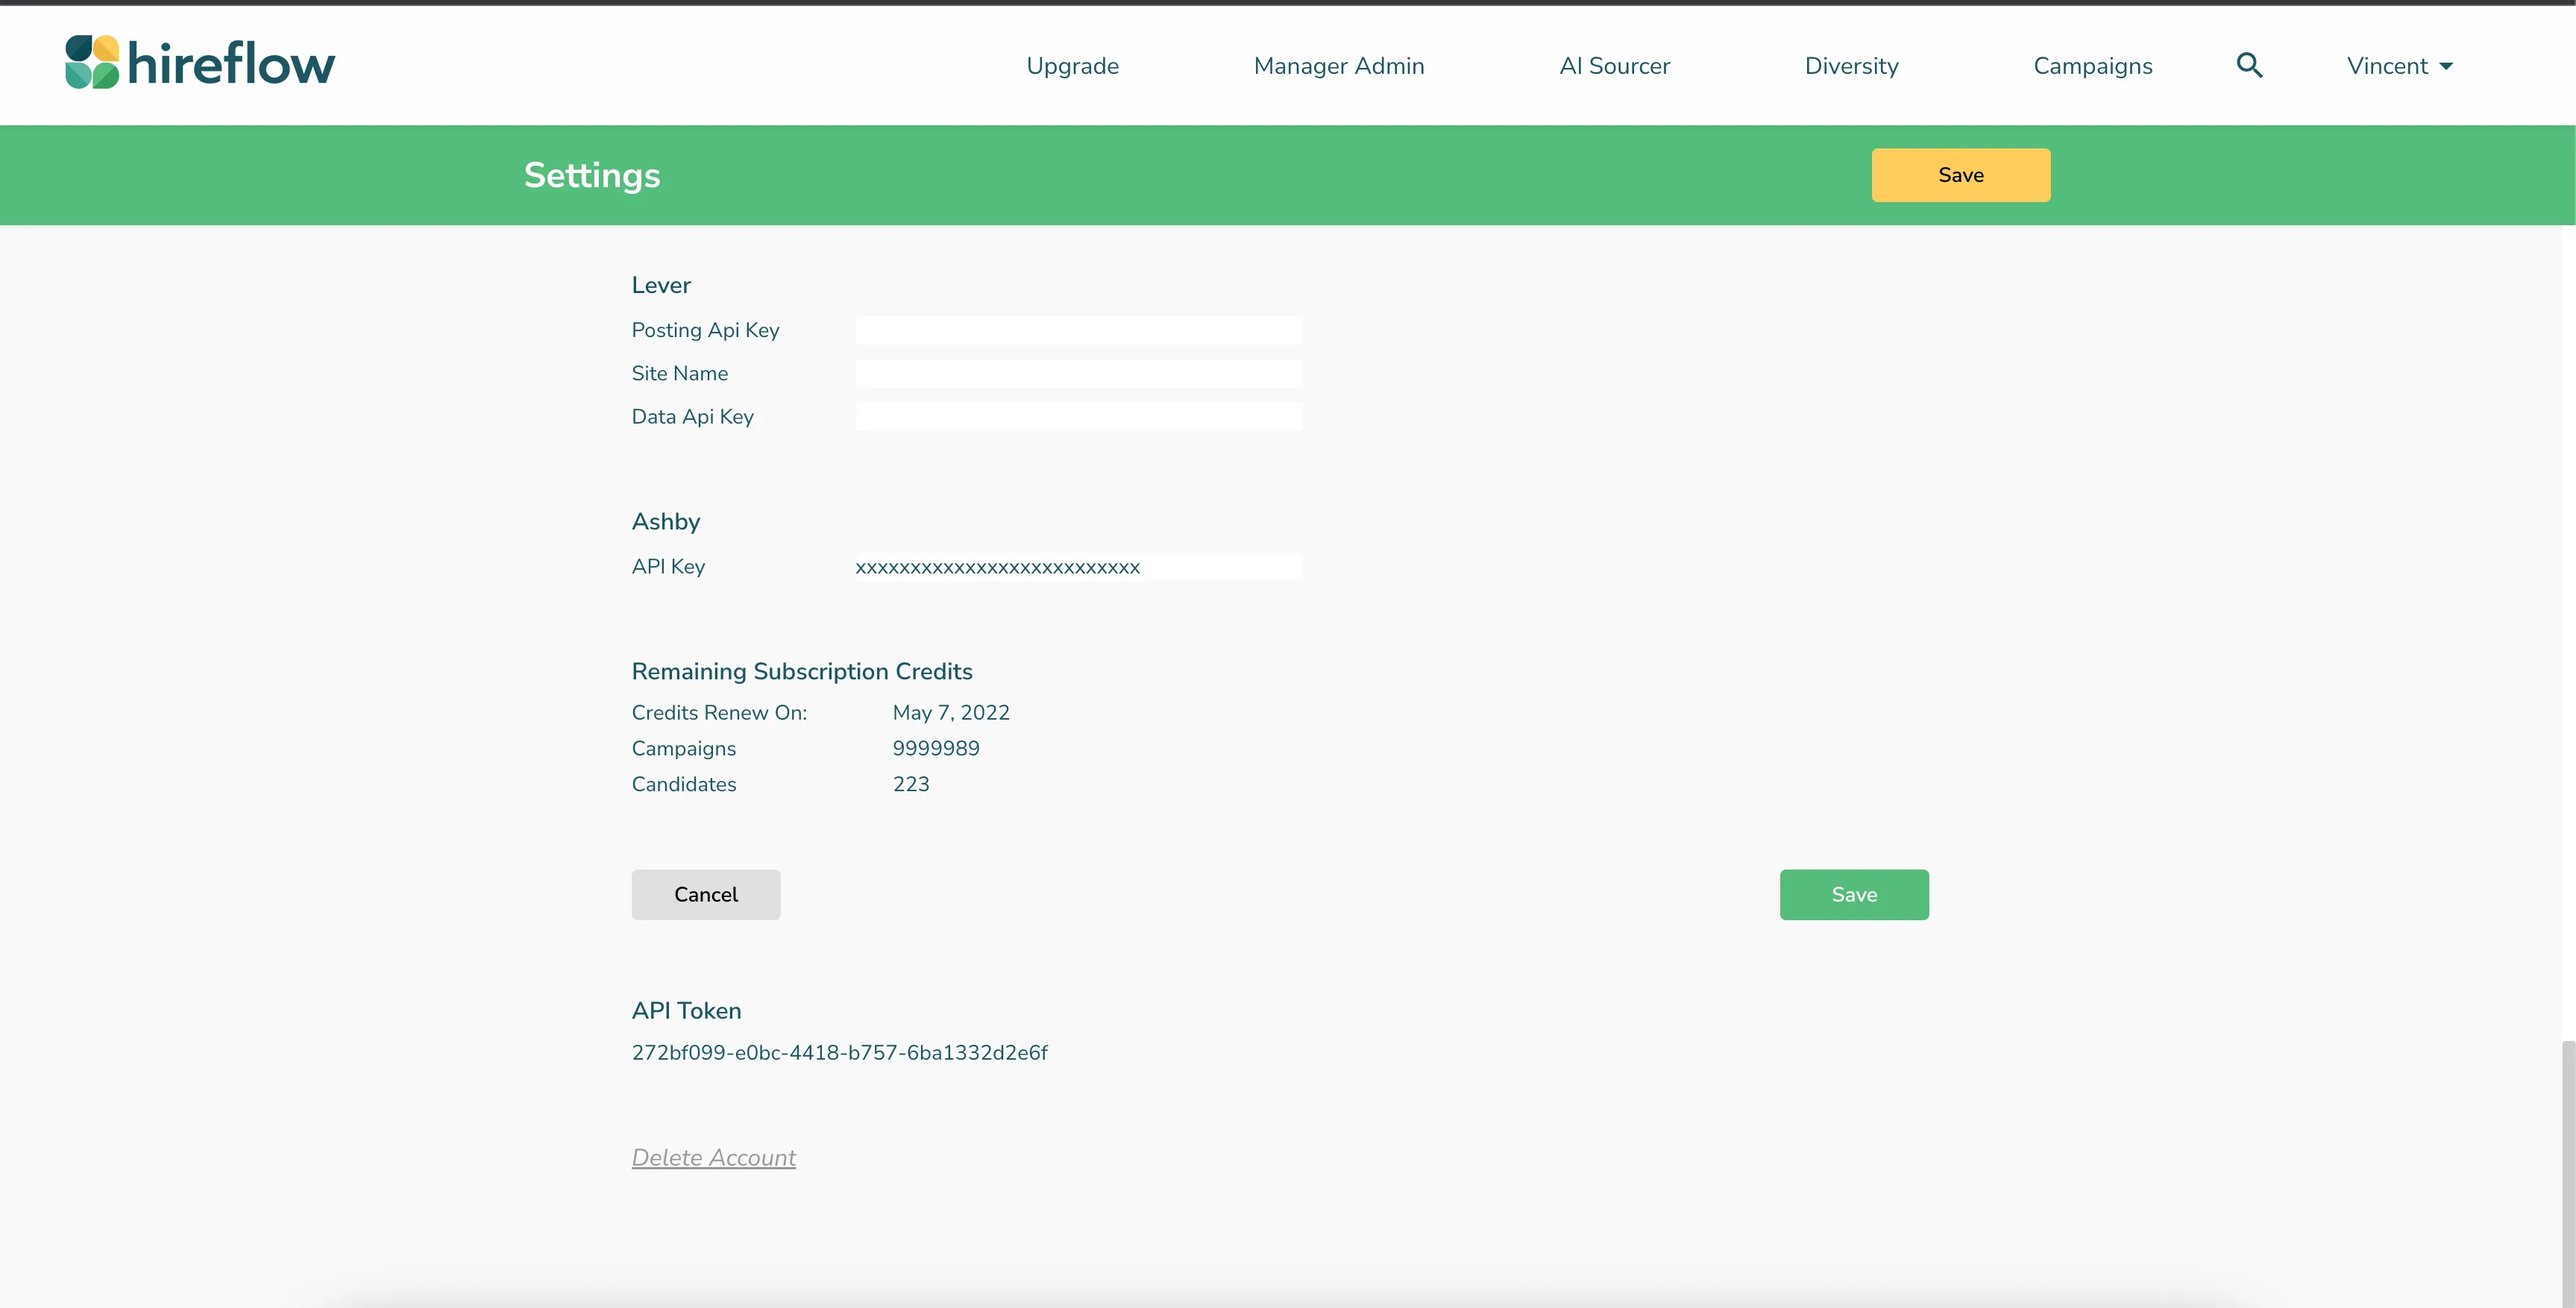Click the hireflow logo
This screenshot has width=2576, height=1308.
pyautogui.click(x=200, y=63)
